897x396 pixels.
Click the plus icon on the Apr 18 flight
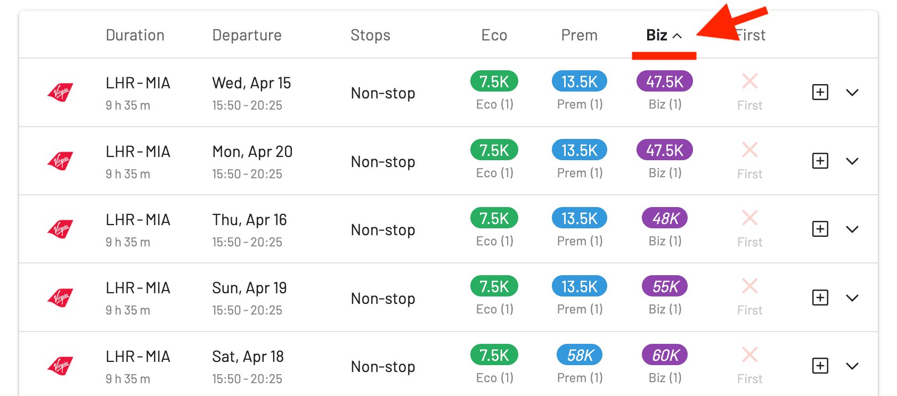point(820,366)
